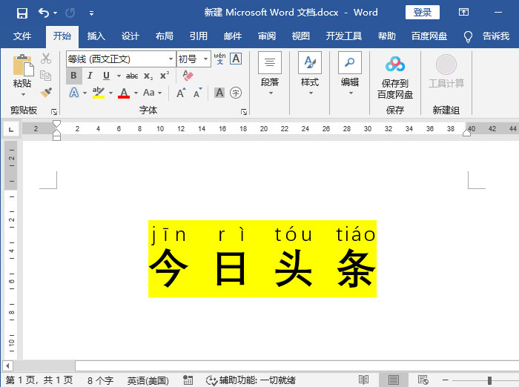Switch to Web Layout view icon

point(423,380)
